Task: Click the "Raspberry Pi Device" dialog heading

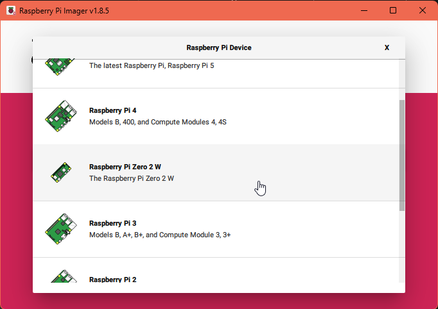Action: [x=219, y=47]
